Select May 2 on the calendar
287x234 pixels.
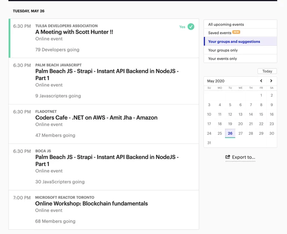coord(272,95)
